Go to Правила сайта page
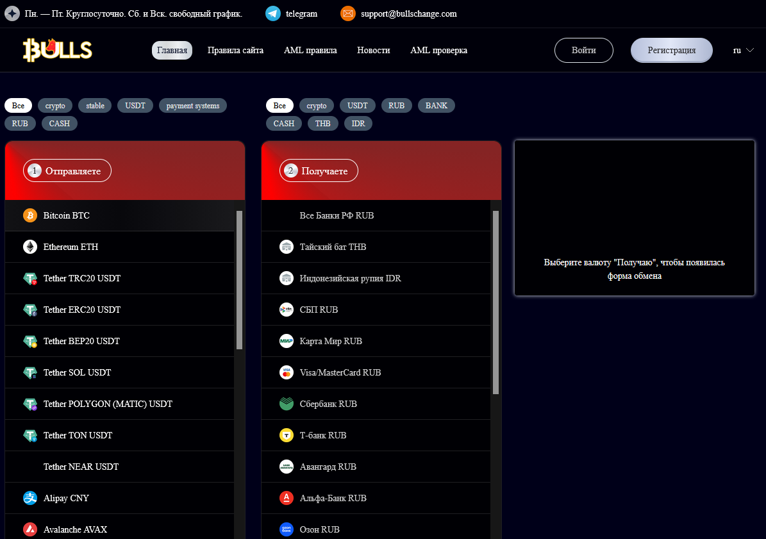Screen dimensions: 766x539 235,50
